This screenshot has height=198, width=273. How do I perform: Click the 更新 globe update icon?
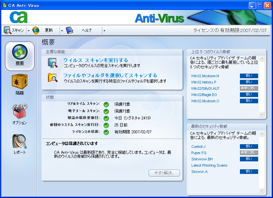tap(36, 30)
